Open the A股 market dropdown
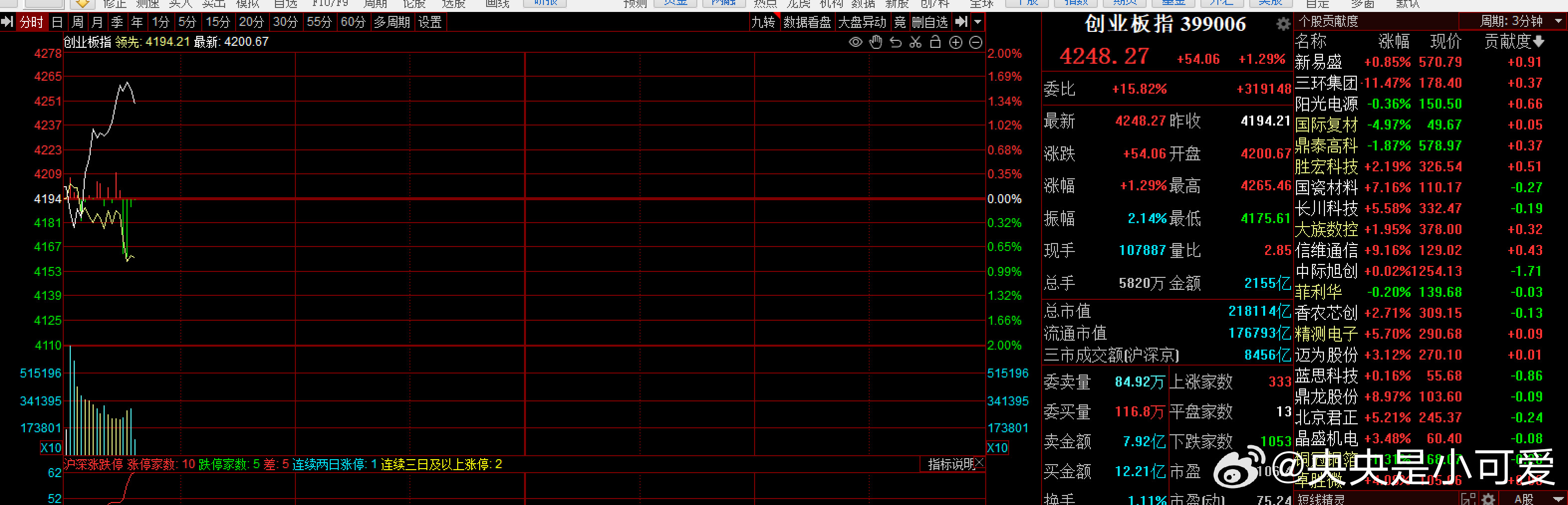Image resolution: width=1568 pixels, height=505 pixels. pos(1538,499)
